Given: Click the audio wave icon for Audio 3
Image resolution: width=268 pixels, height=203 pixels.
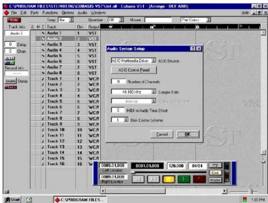Looking at the screenshot, I should pos(43,45).
